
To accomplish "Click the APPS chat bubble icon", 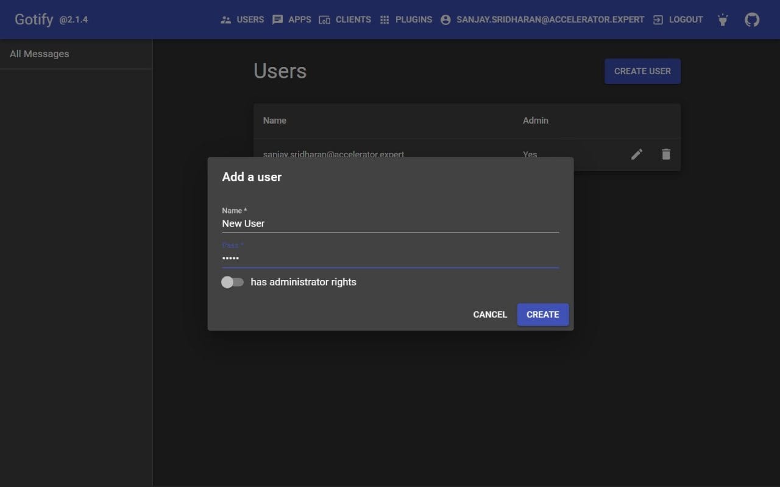I will click(278, 19).
